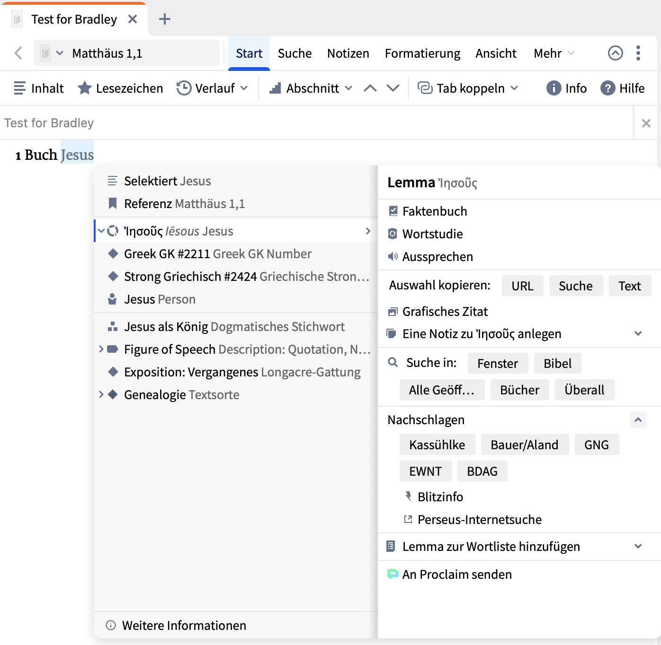This screenshot has width=661, height=645.
Task: Select Jesus als König Dogmatisches Stichwort
Action: [236, 327]
